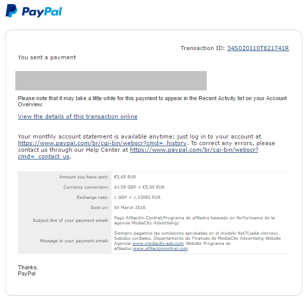Select the 'Message in your payment email:' label
The image size is (307, 300).
click(x=74, y=241)
